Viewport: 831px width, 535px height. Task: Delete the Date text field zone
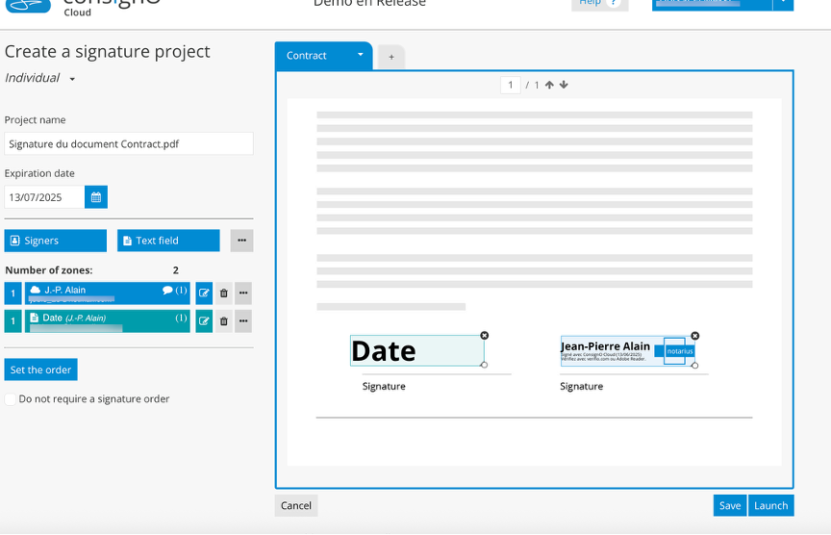pyautogui.click(x=224, y=321)
